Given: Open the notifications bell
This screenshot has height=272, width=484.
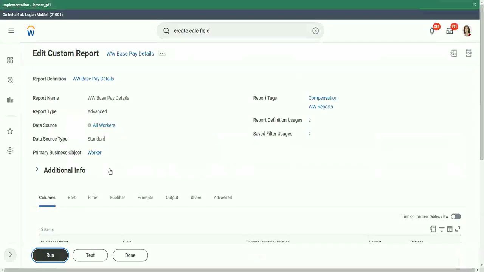Looking at the screenshot, I should pyautogui.click(x=432, y=31).
